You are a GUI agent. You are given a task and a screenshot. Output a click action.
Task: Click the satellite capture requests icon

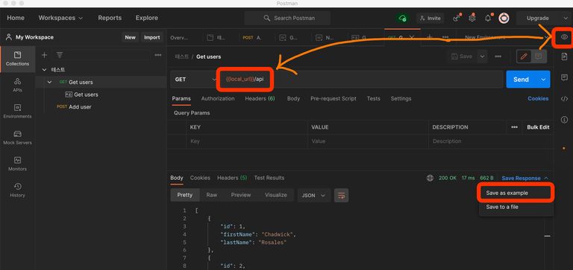coord(456,18)
